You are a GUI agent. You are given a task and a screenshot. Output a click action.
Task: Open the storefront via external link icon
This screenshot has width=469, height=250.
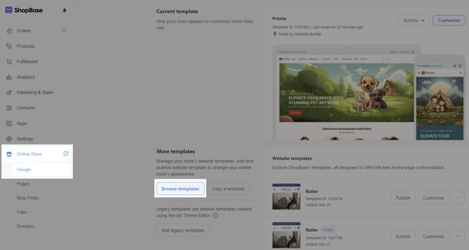(66, 154)
